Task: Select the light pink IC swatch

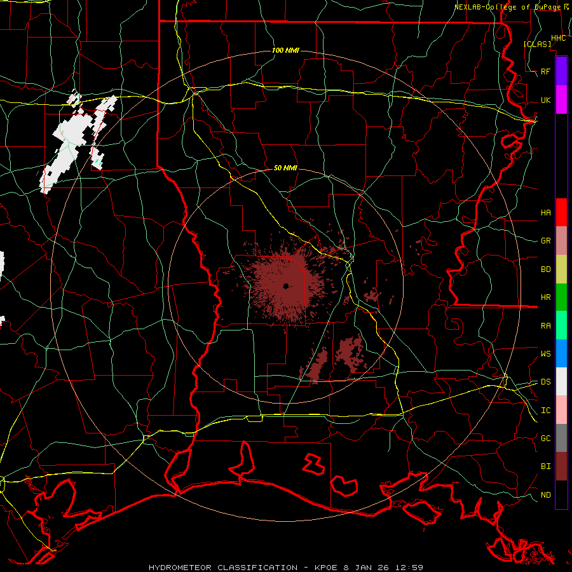Action: pyautogui.click(x=561, y=410)
